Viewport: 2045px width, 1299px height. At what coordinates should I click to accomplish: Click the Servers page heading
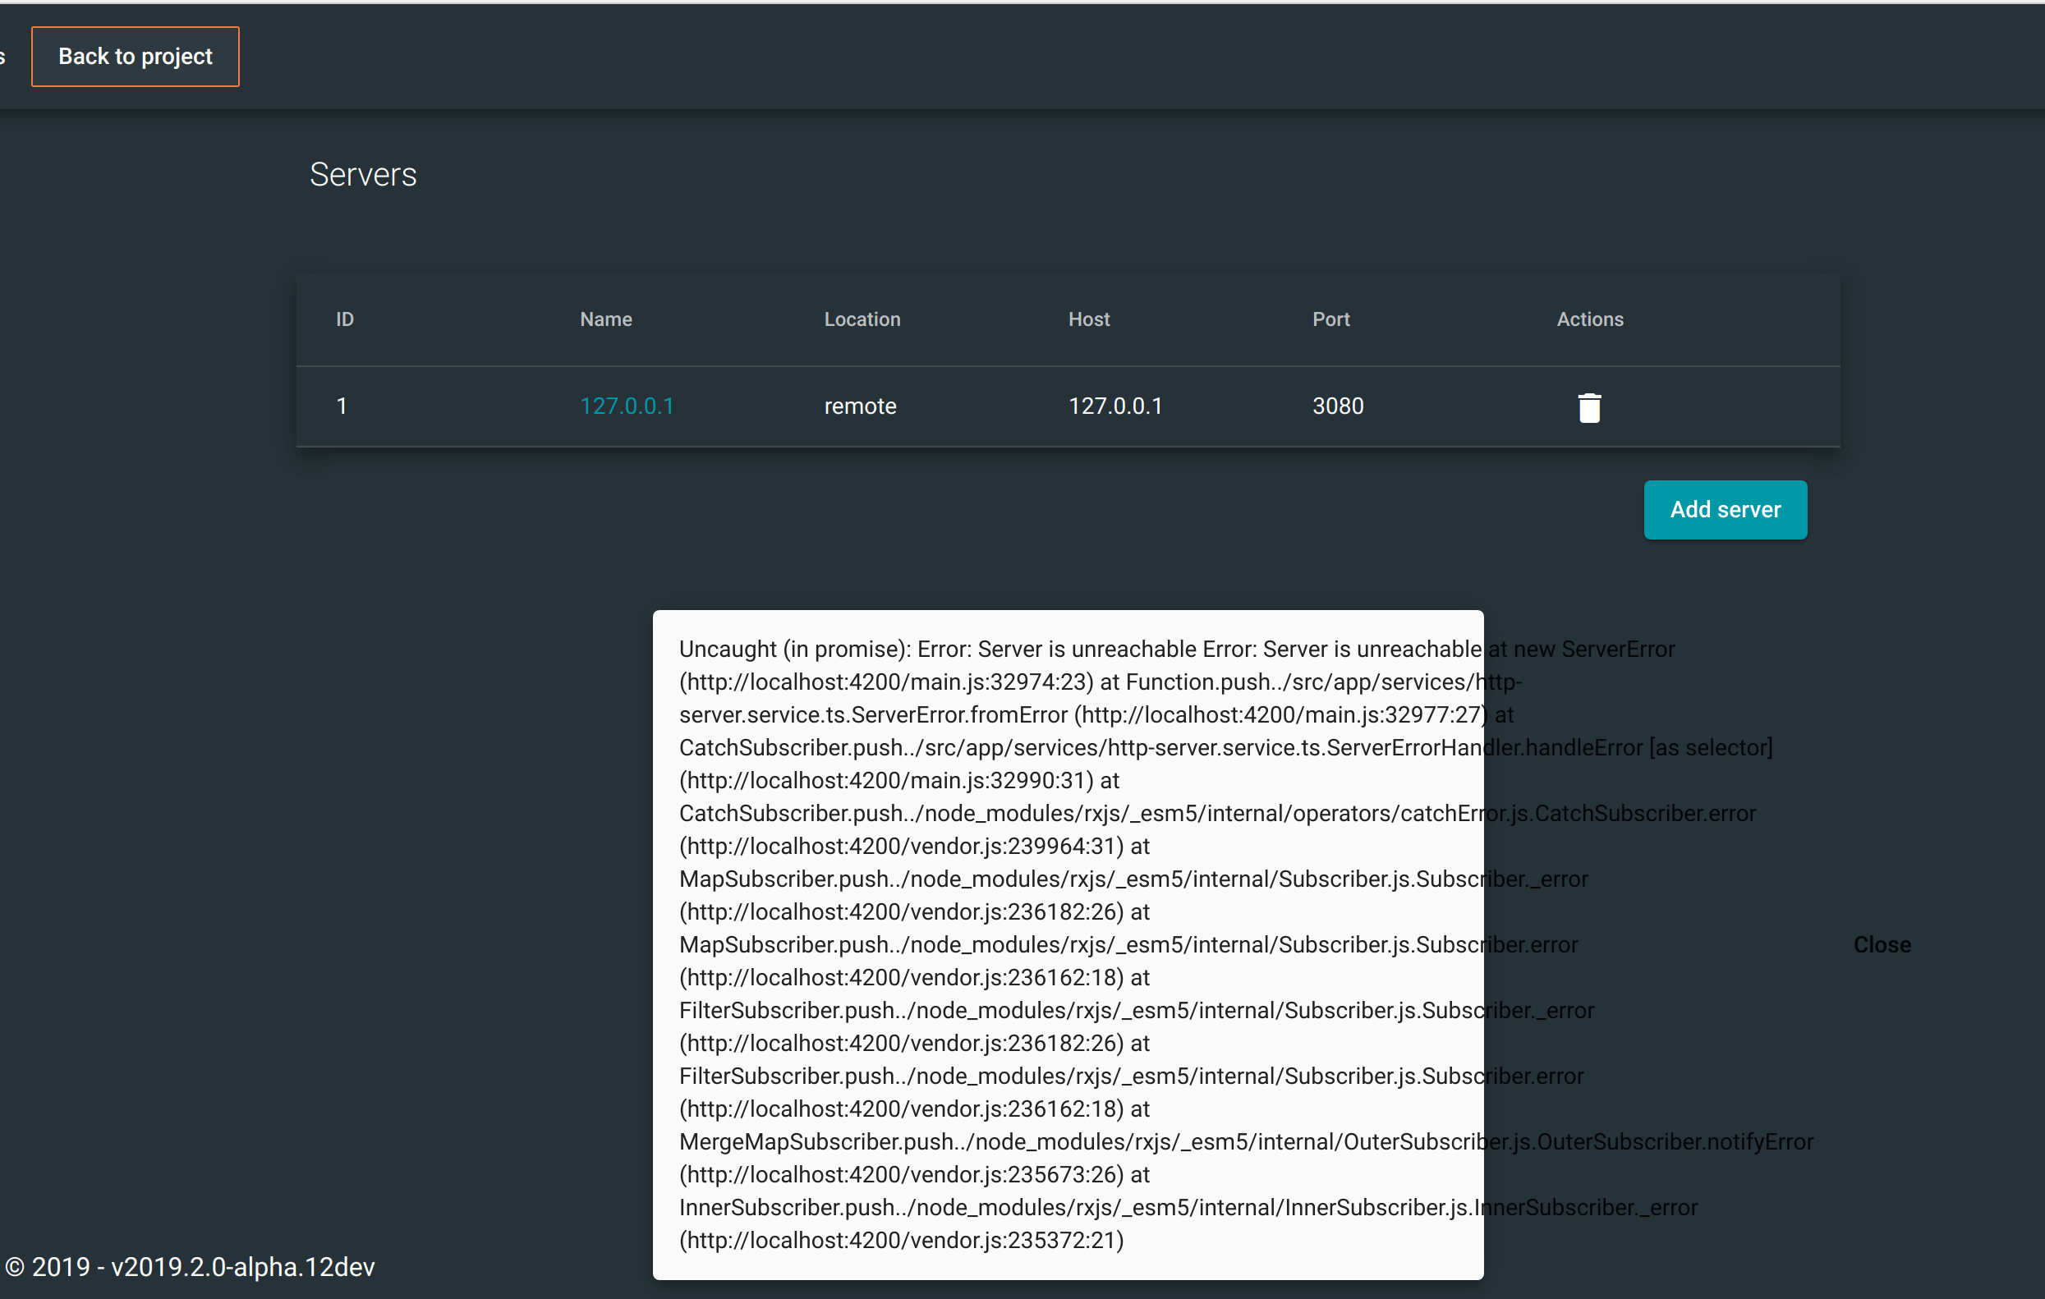coord(364,174)
